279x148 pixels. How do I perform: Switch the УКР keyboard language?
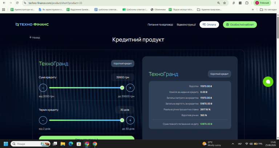tap(240, 144)
